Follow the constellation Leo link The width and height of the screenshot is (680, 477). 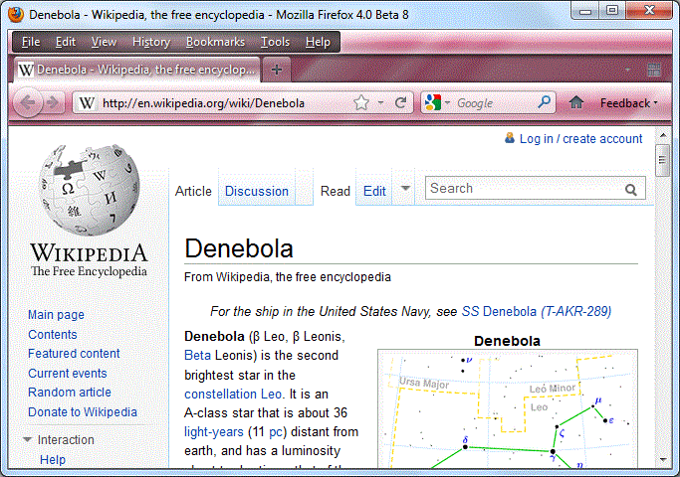click(x=233, y=394)
